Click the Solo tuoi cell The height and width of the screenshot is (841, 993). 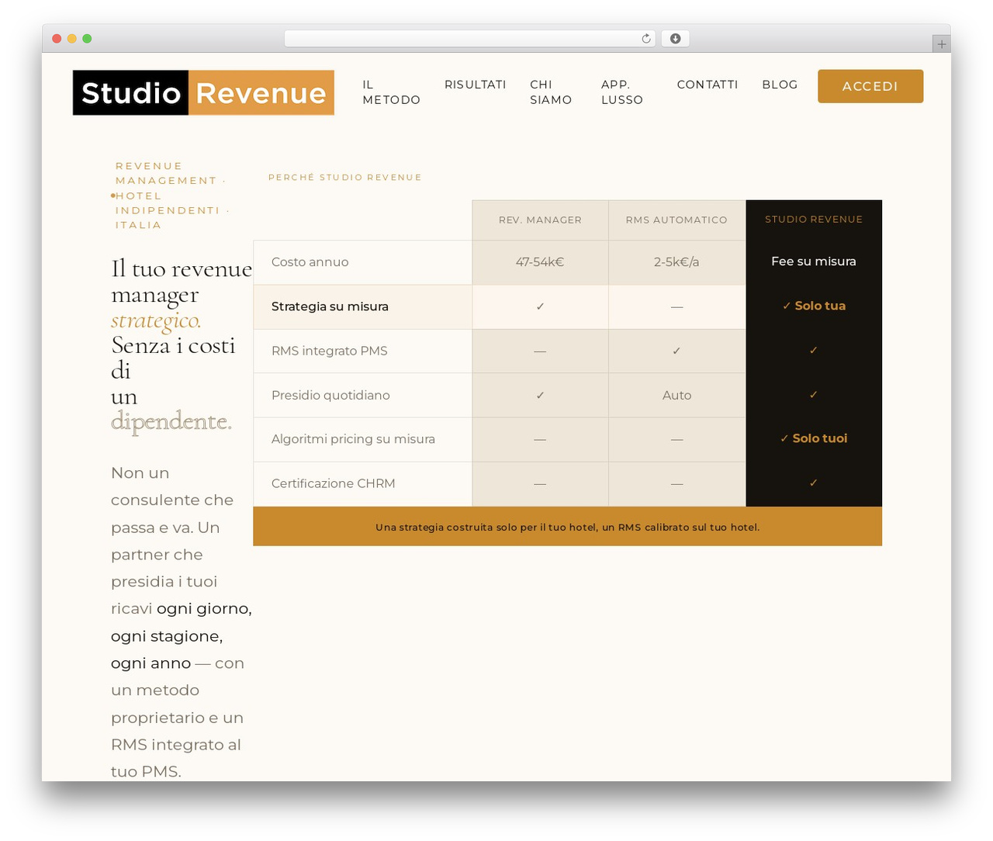814,438
